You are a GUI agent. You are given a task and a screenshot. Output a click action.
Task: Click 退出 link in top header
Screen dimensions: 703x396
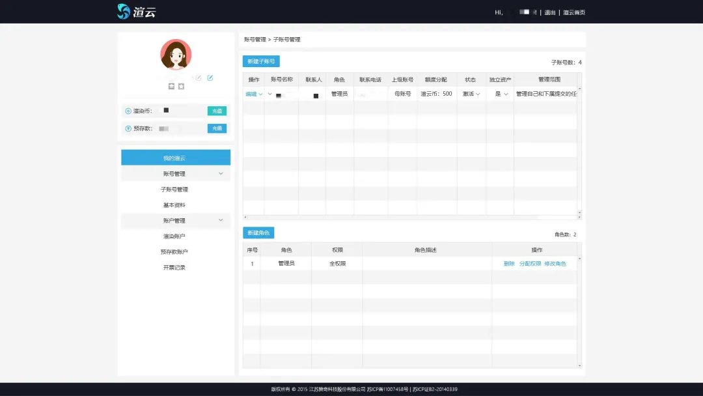click(549, 12)
